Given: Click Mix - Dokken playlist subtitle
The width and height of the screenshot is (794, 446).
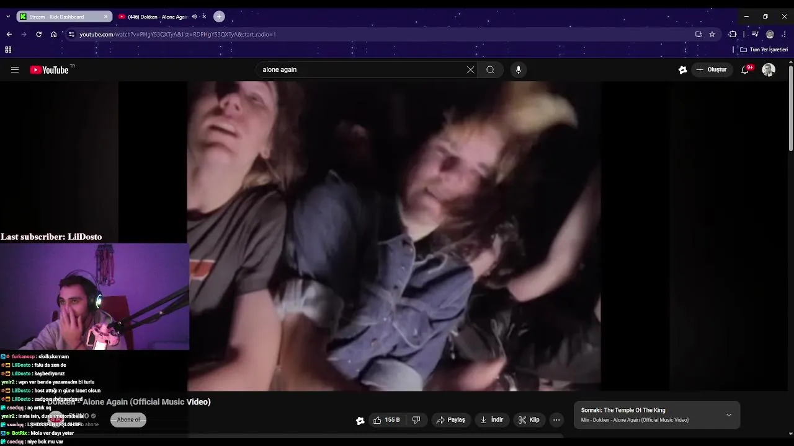Looking at the screenshot, I should pyautogui.click(x=635, y=420).
